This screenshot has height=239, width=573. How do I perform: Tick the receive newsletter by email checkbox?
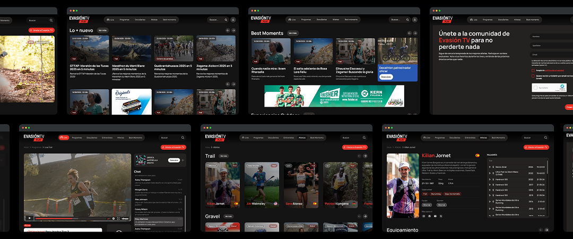coord(533,76)
